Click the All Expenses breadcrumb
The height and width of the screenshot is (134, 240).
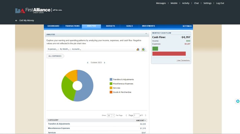pyautogui.click(x=55, y=56)
